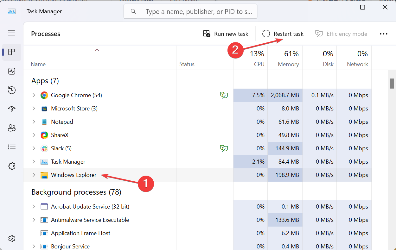This screenshot has width=396, height=250.
Task: Open the Performance page icon in sidebar
Action: coord(12,71)
